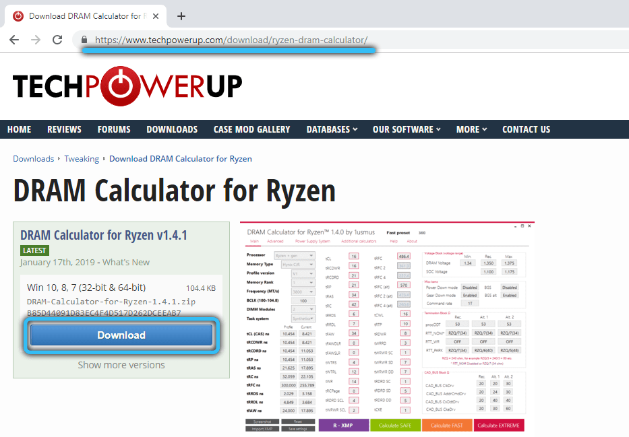Open the DATABASES navigation dropdown
Screen dimensions: 629x437
coord(328,129)
